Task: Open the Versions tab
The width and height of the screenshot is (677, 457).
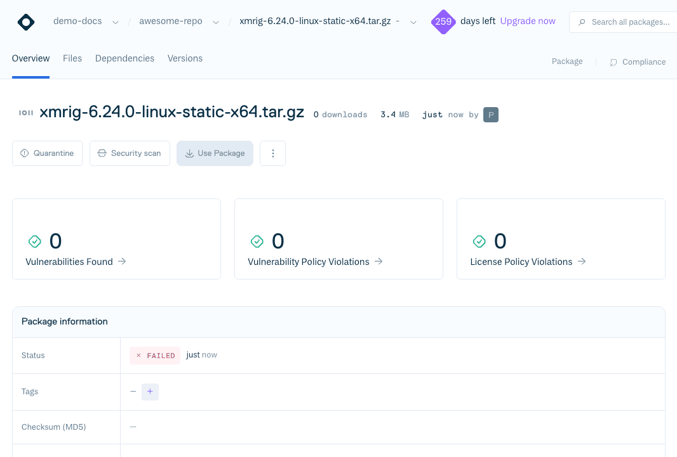Action: pyautogui.click(x=185, y=58)
